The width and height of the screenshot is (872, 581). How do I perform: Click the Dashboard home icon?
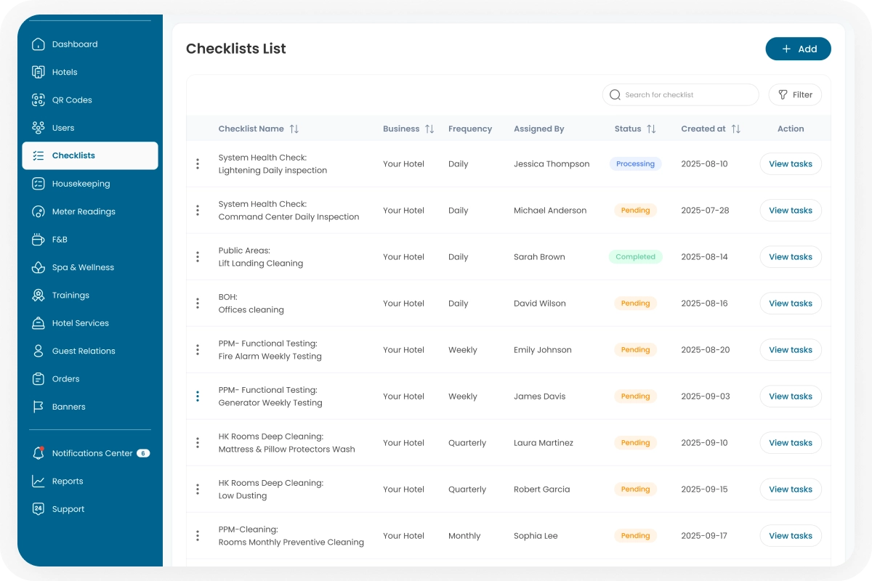[39, 44]
